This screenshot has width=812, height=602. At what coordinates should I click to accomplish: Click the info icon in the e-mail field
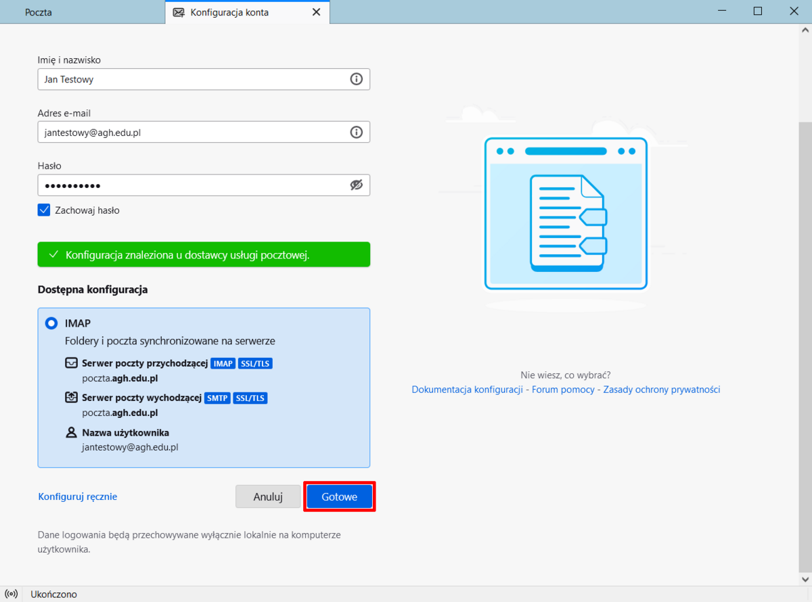click(356, 132)
